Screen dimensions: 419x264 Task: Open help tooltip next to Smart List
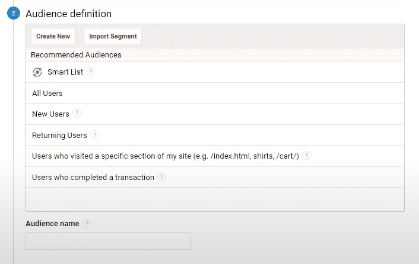click(91, 72)
